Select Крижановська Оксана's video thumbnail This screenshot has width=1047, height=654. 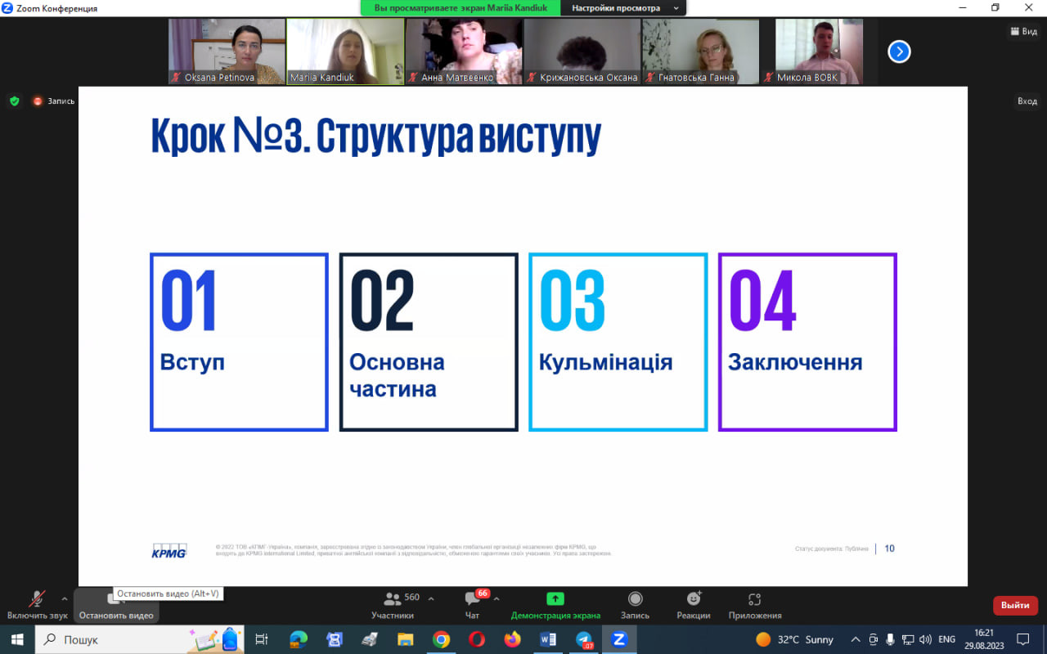582,52
